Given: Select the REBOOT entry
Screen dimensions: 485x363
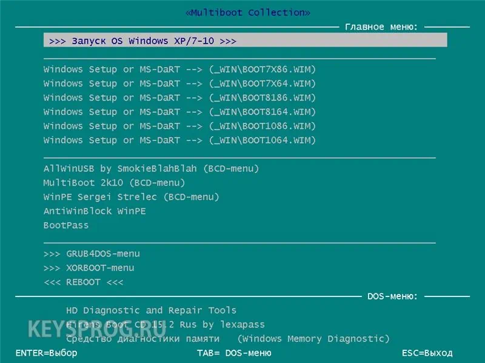Looking at the screenshot, I should [83, 282].
